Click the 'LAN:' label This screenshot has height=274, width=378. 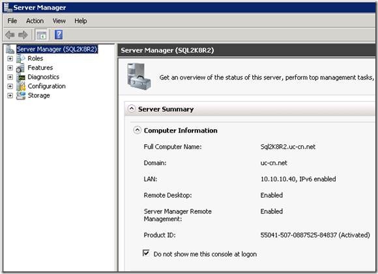[150, 179]
